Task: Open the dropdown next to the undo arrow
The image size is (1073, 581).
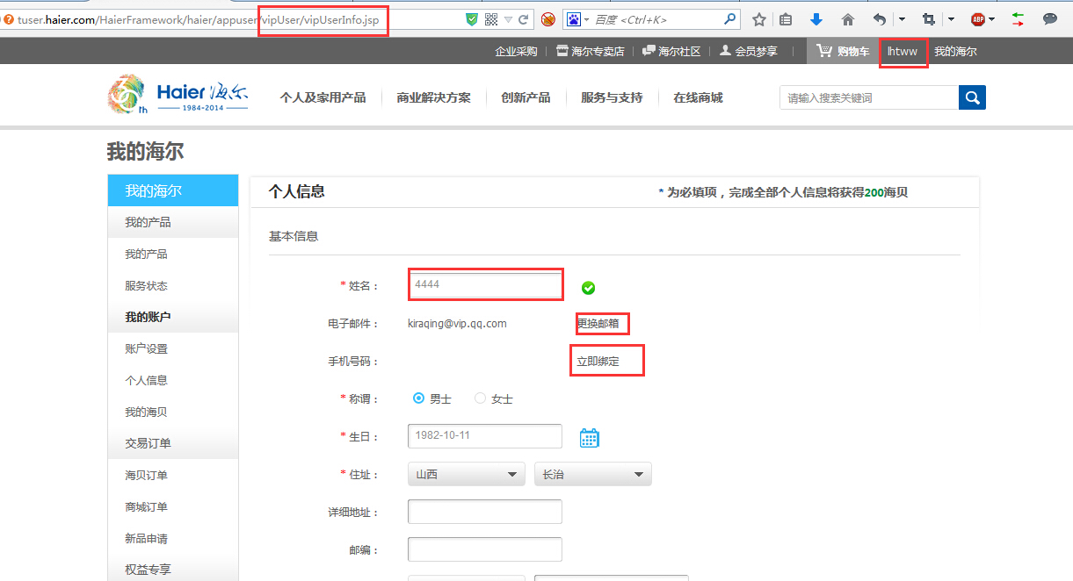Action: pos(902,19)
